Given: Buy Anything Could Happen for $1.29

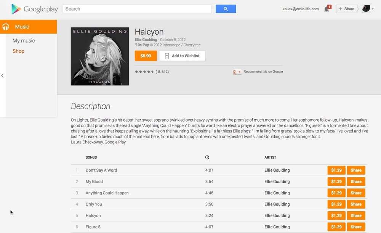Looking at the screenshot, I should click(336, 193).
